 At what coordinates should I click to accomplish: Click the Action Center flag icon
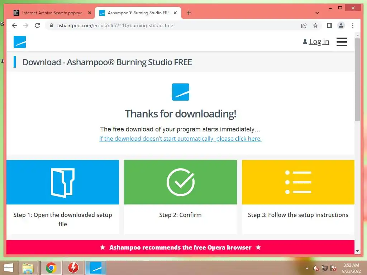coord(333,269)
